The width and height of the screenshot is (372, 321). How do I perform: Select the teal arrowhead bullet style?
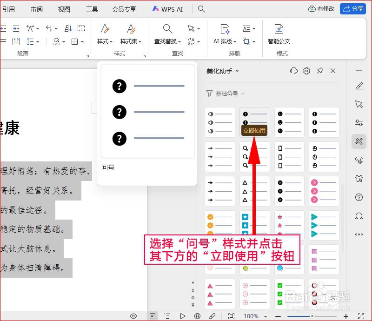[x=324, y=225]
